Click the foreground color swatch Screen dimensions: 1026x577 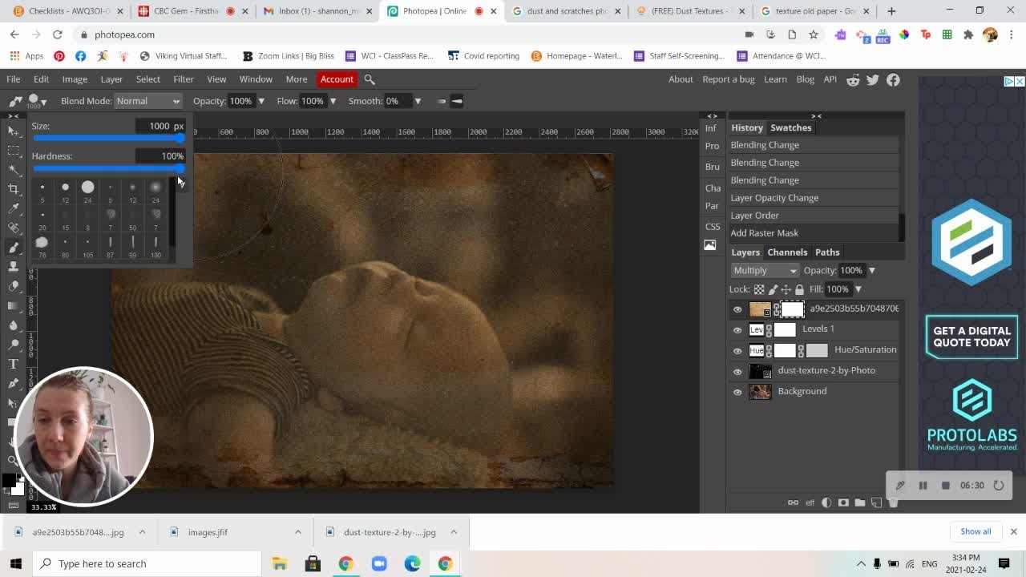coord(8,479)
